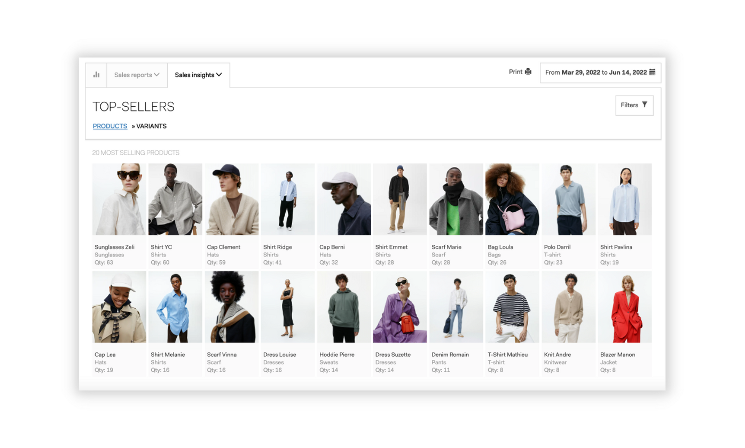
Task: Click the 'Shirt Ridge' product name
Action: [x=277, y=247]
